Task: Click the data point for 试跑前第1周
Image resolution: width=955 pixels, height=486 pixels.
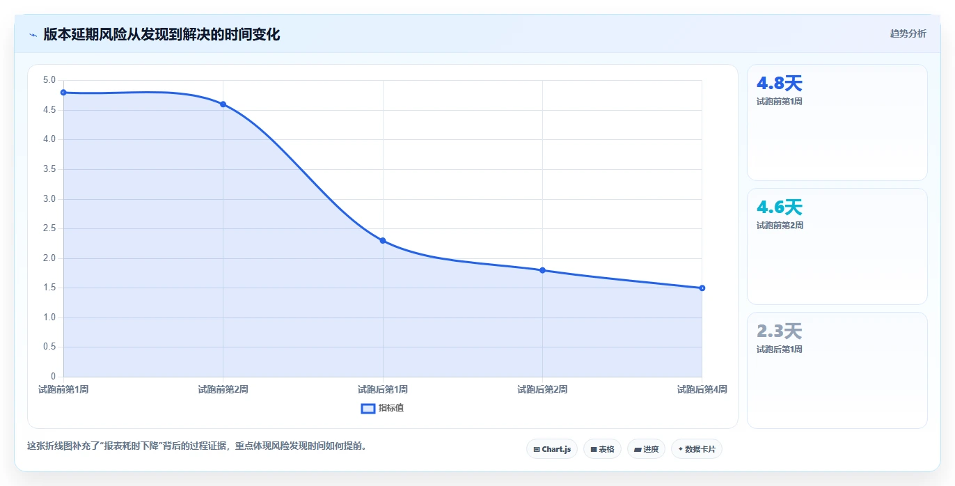Action: tap(63, 93)
